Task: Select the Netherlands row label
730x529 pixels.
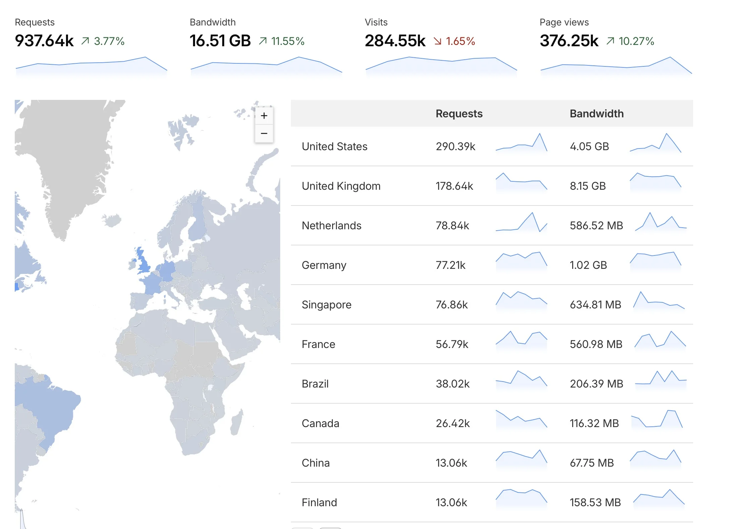Action: pos(331,226)
